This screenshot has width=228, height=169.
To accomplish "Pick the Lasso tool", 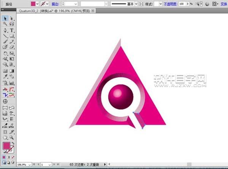I will pos(12,24).
